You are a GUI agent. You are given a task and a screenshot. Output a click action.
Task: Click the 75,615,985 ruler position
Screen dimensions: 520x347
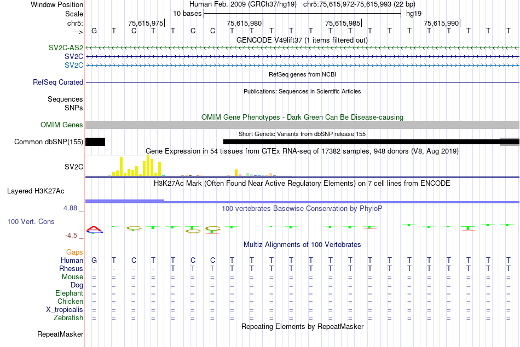coord(343,23)
